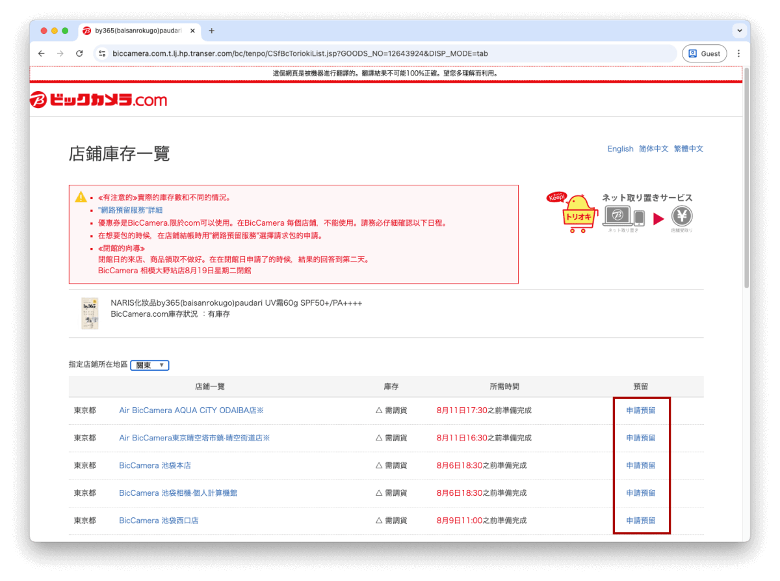This screenshot has width=780, height=581.
Task: Click 申請預留 for AQUA CiTY ODAIBA store
Action: pyautogui.click(x=641, y=411)
